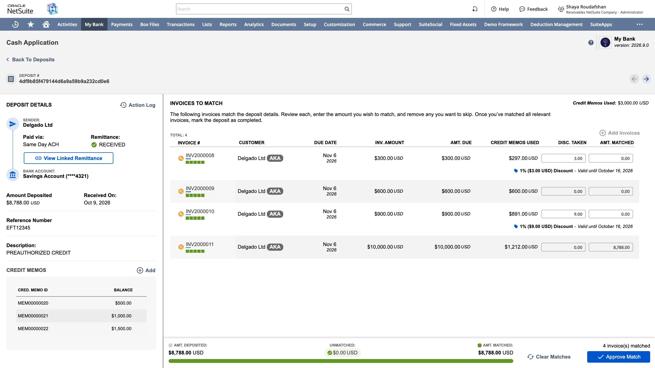
Task: Click Clear Matches
Action: pyautogui.click(x=549, y=357)
